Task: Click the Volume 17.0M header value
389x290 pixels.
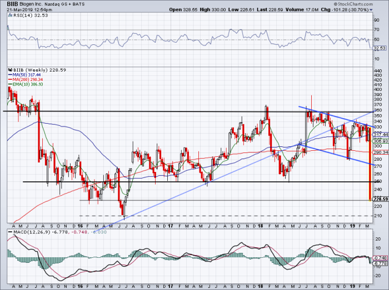Action: coord(302,9)
